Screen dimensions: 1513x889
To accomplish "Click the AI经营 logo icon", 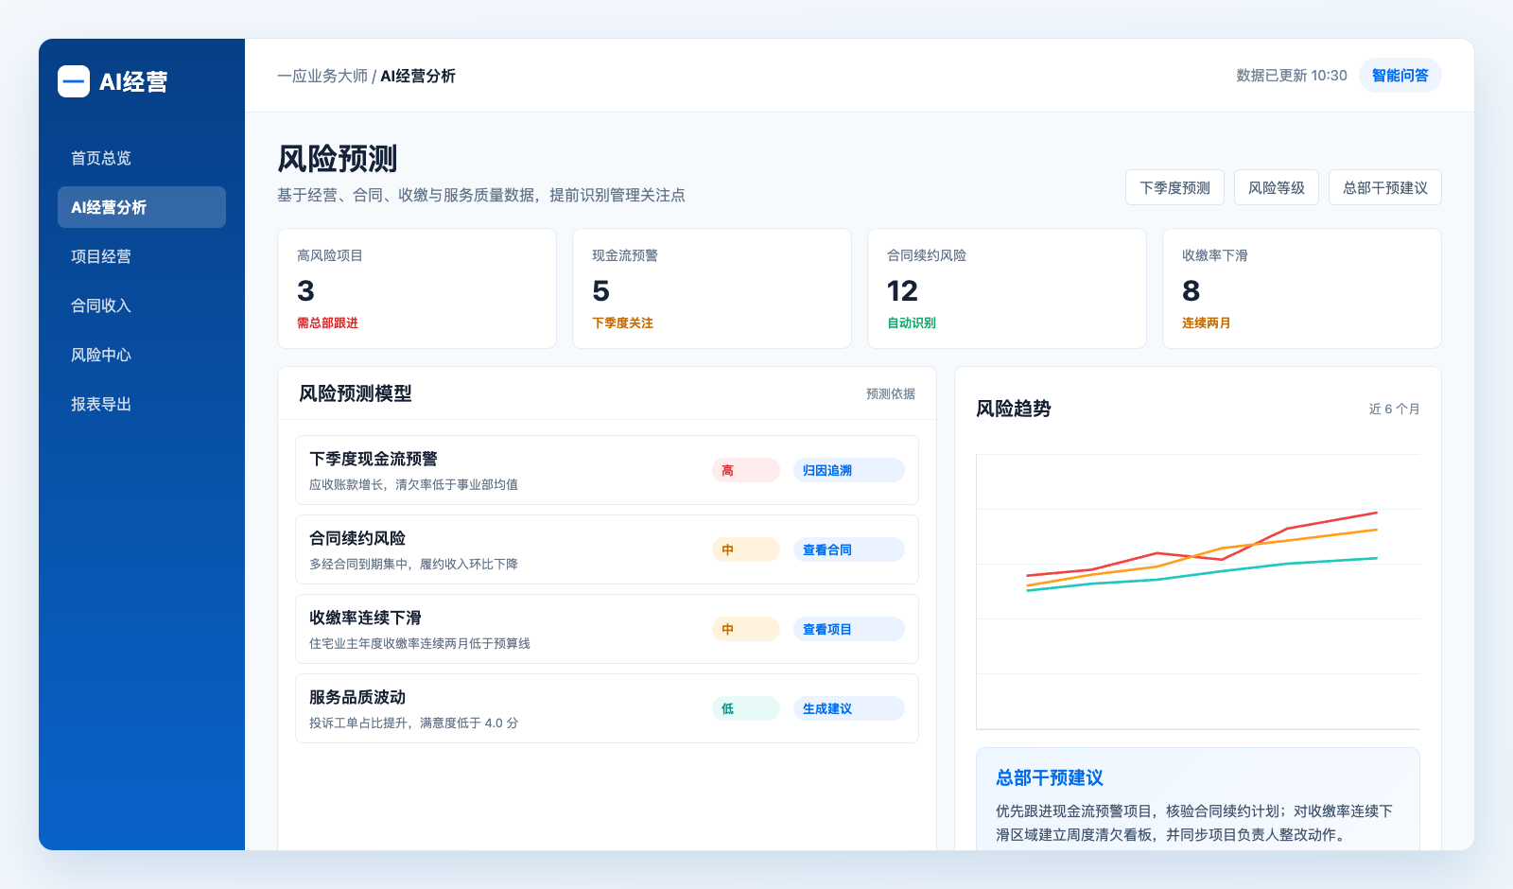I will (74, 81).
